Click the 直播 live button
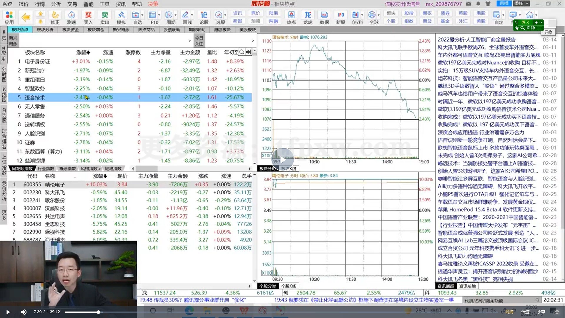The width and height of the screenshot is (565, 318). tap(504, 4)
